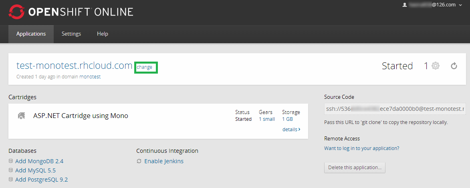The width and height of the screenshot is (470, 188).
Task: Click the database icon beside MySQL 5.5
Action: pos(11,170)
